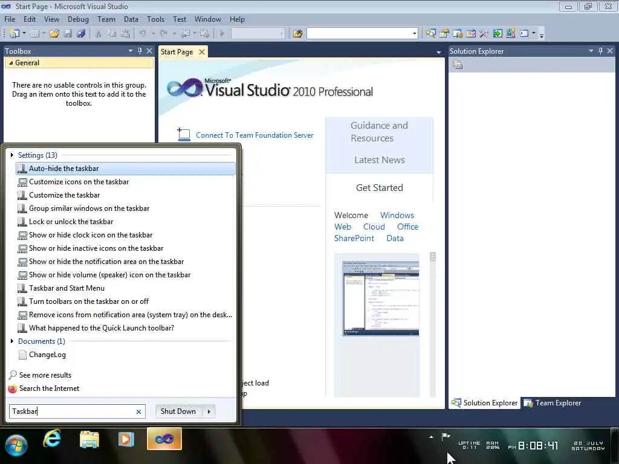Click the Connect To Team Foundation Server icon
Viewport: 619px width, 464px height.
[x=184, y=135]
